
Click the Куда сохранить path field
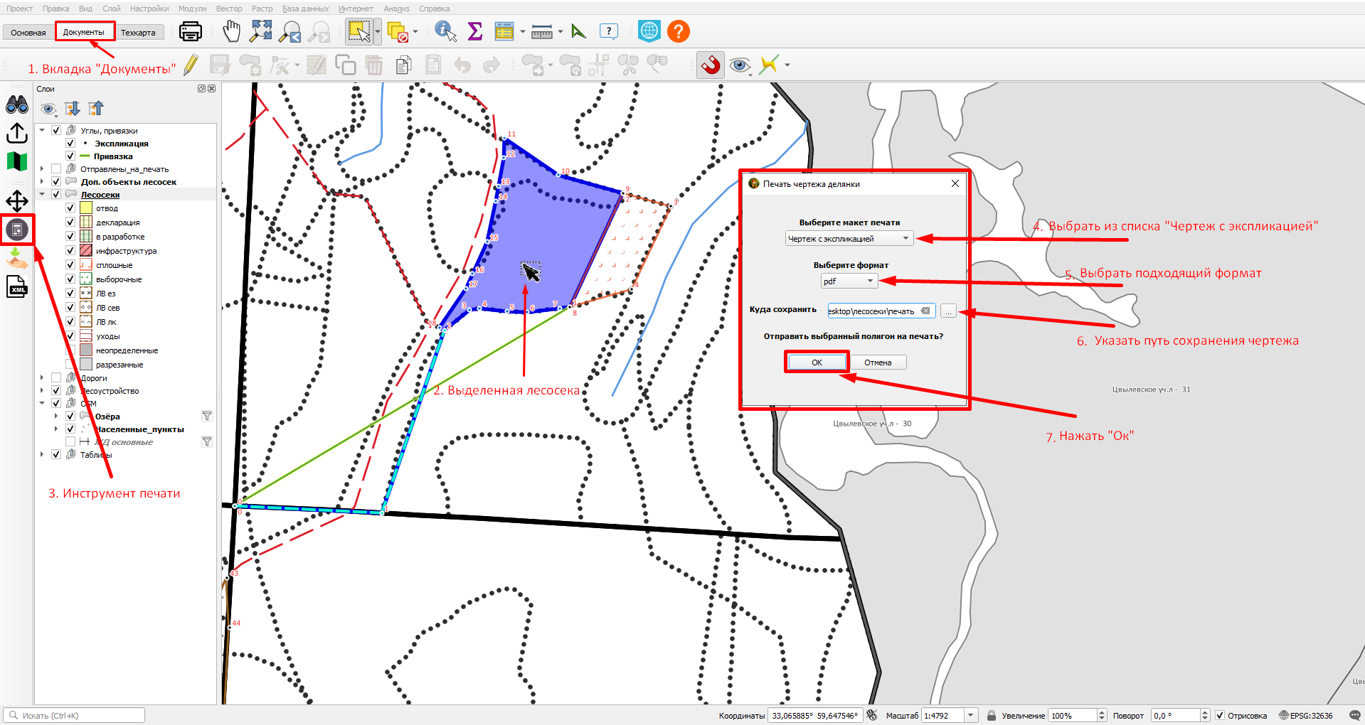[x=881, y=311]
